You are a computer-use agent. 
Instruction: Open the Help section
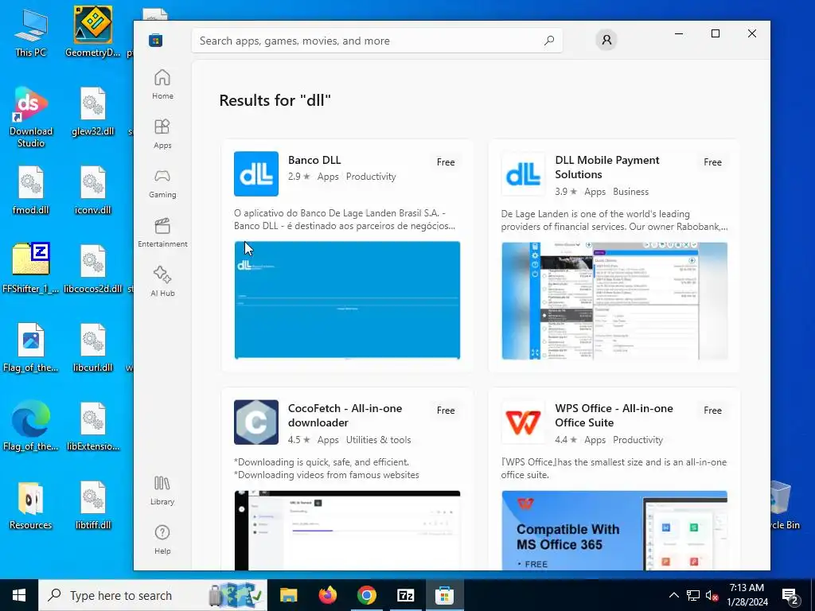(162, 539)
